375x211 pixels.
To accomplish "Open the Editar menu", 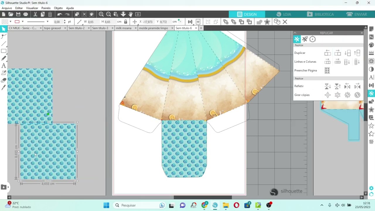I will point(19,8).
